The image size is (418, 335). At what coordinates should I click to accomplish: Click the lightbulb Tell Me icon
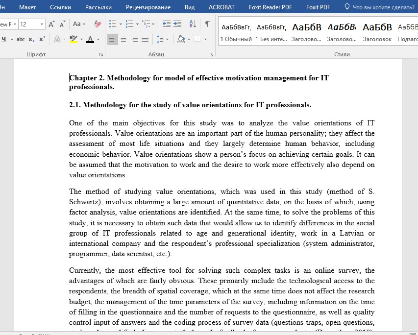point(347,7)
